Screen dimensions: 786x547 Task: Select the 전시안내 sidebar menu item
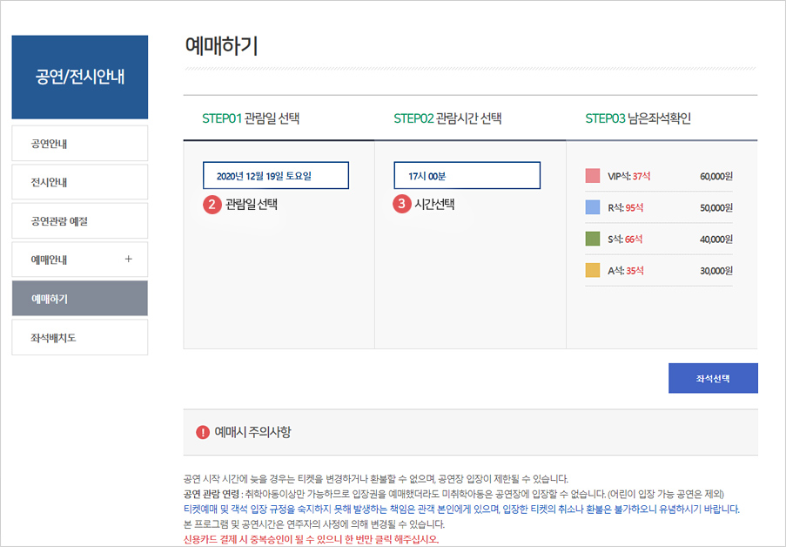coord(79,182)
